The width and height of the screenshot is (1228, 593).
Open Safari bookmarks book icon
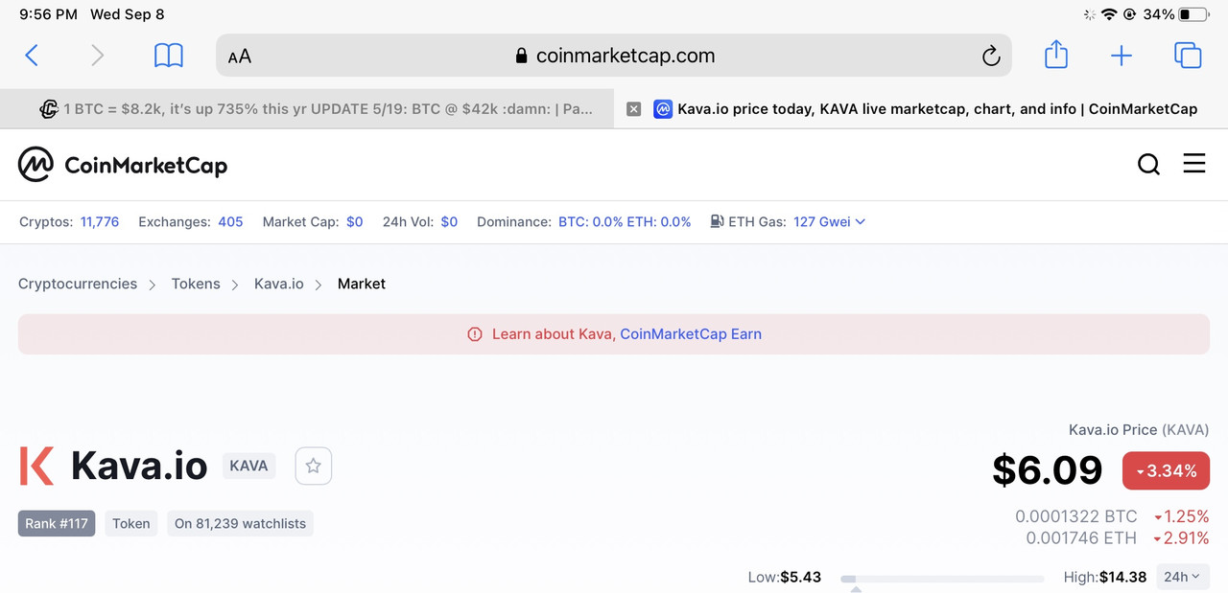pos(169,56)
